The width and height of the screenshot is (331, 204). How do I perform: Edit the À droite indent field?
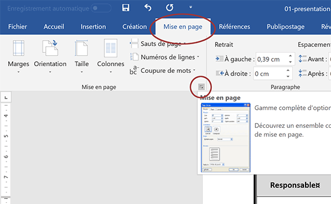269,73
